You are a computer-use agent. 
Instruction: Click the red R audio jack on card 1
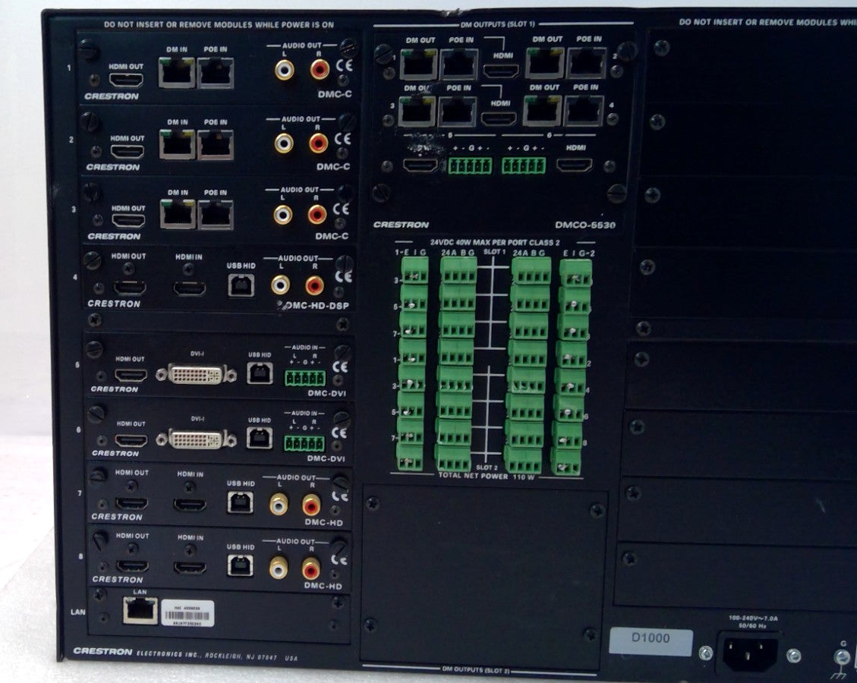pos(319,69)
